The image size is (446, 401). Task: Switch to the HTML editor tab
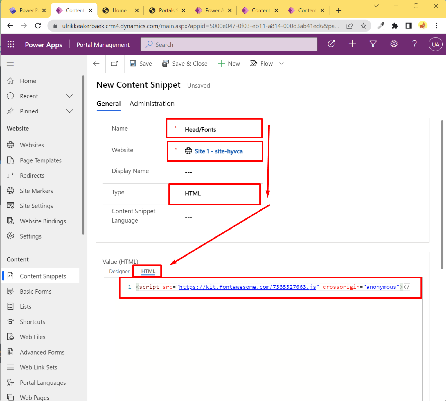(148, 271)
